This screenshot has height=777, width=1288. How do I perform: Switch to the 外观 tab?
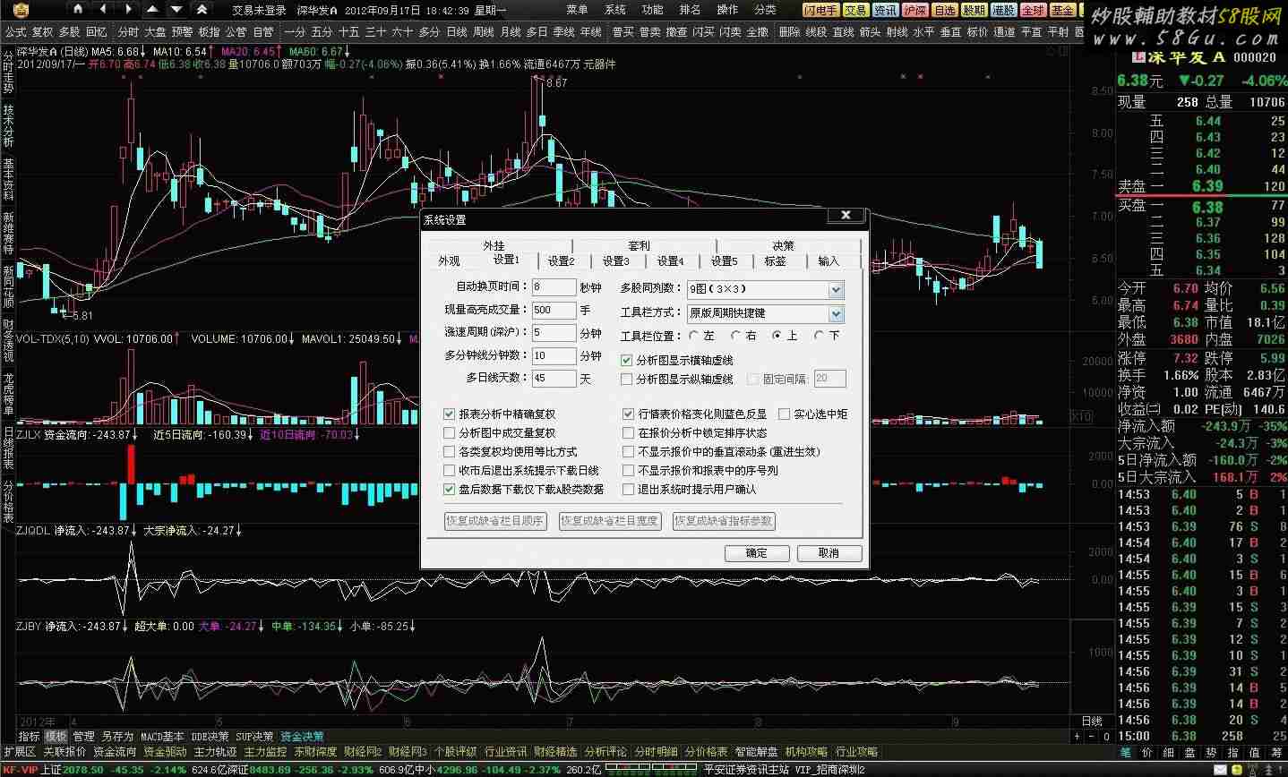point(449,260)
